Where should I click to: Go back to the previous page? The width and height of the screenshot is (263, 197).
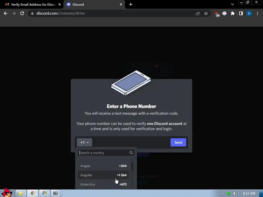click(x=6, y=13)
